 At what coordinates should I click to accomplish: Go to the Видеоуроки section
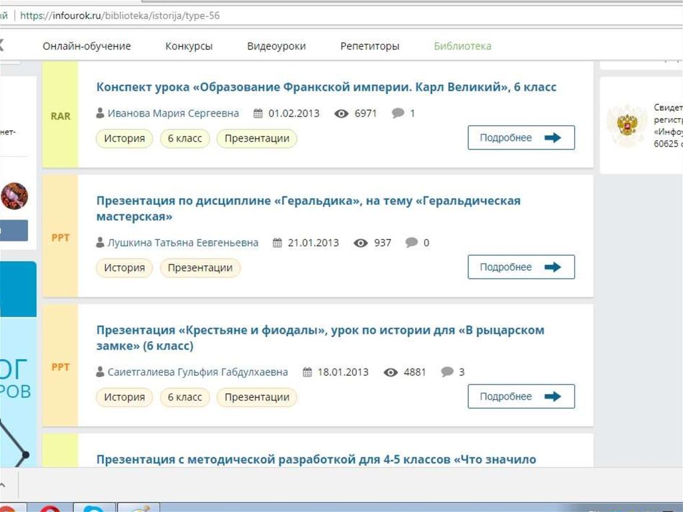(x=276, y=46)
